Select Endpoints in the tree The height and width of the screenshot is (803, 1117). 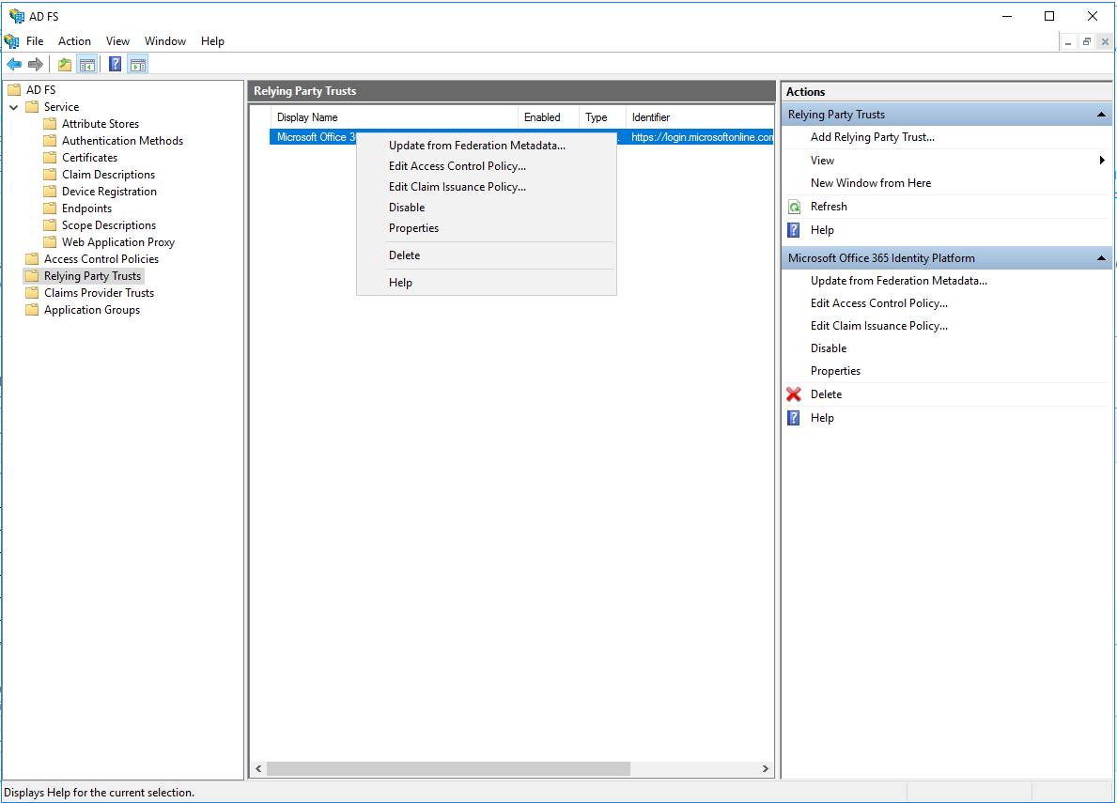pos(87,208)
